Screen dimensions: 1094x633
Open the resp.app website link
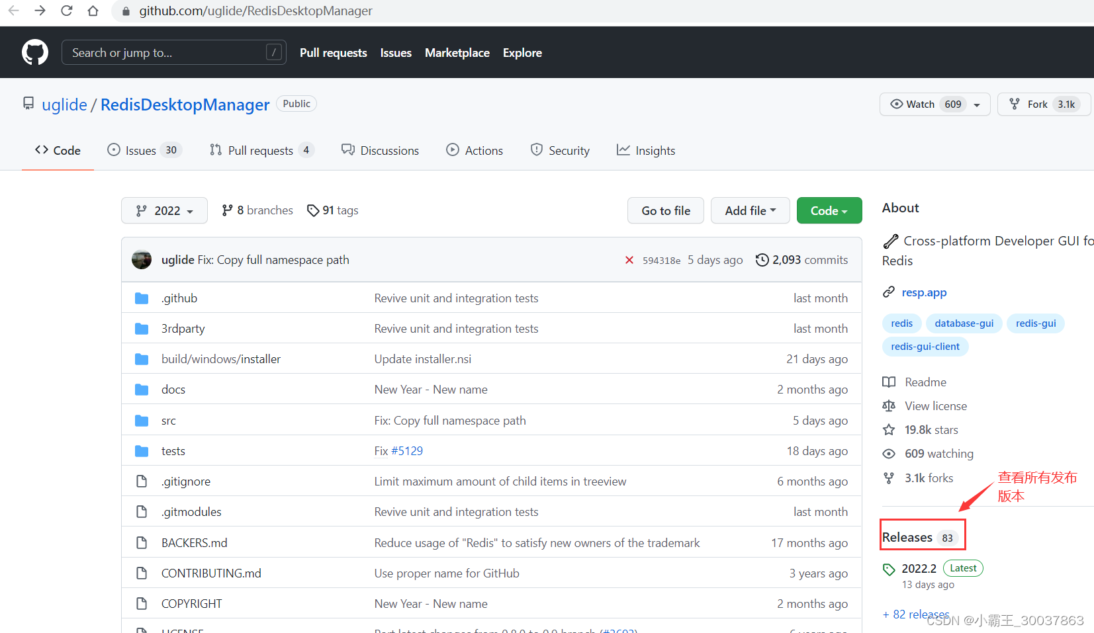[x=924, y=292]
